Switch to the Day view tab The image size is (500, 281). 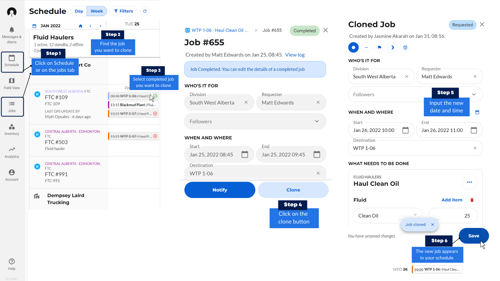79,11
